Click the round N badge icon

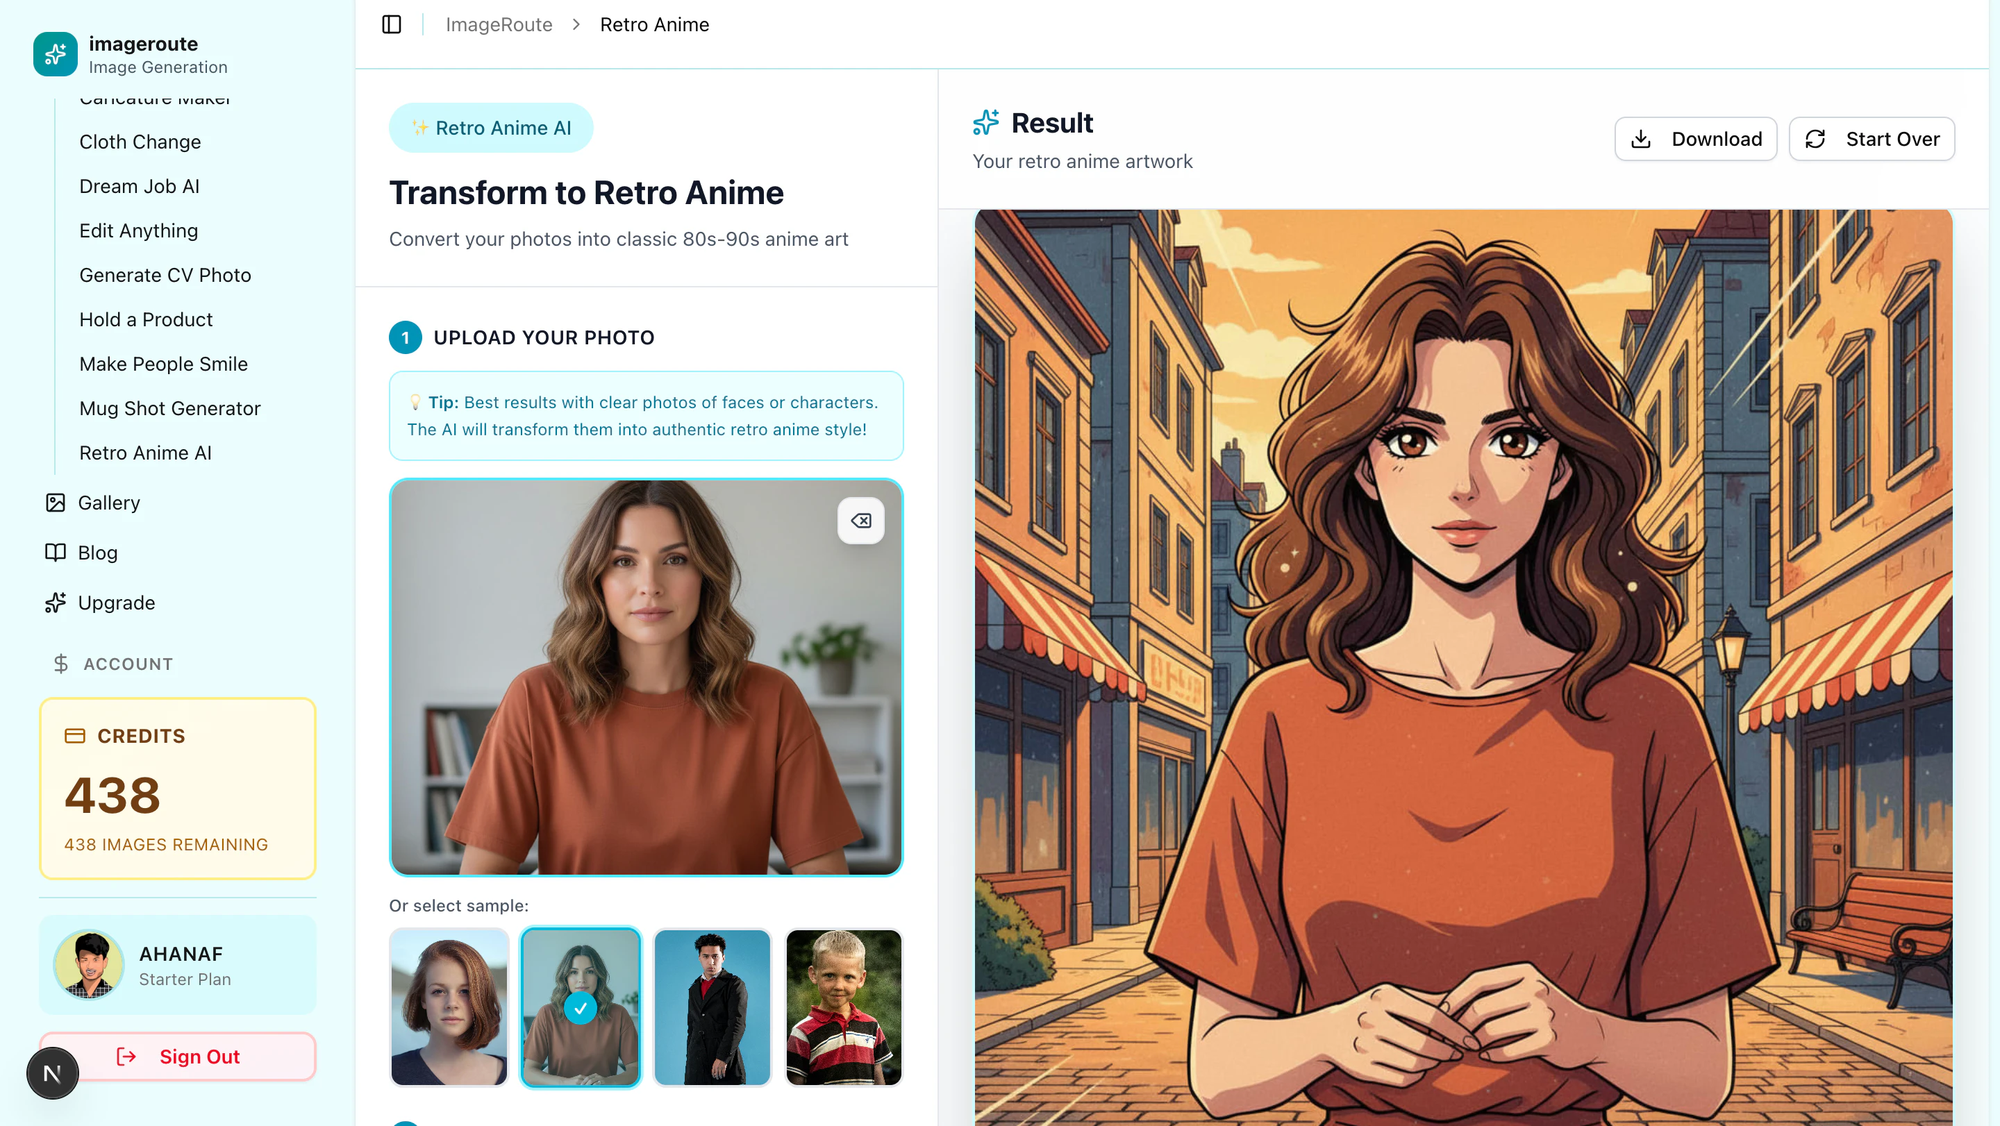(x=53, y=1073)
